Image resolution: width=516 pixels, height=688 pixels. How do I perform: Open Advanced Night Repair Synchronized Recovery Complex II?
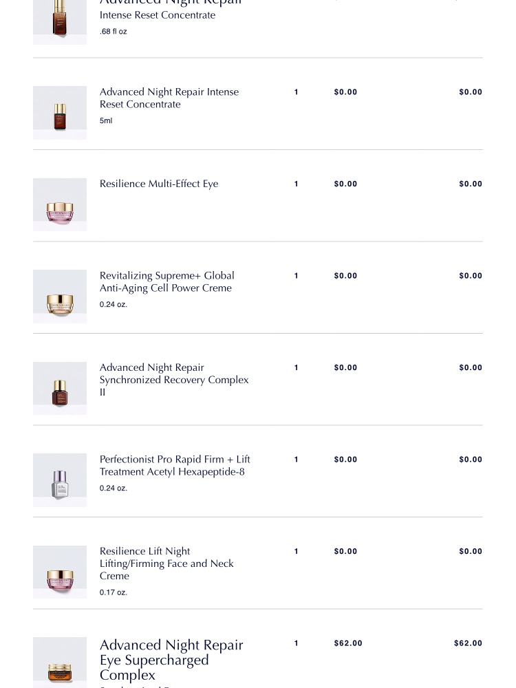(x=174, y=380)
